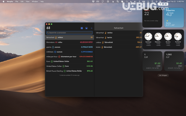The image size is (186, 116).
Task: Click the Dropbox icon in the menu bar
Action: coord(93,2)
